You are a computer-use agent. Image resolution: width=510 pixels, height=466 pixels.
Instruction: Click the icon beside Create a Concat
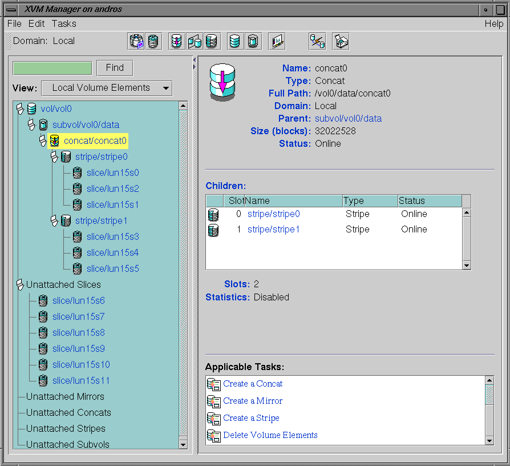214,384
